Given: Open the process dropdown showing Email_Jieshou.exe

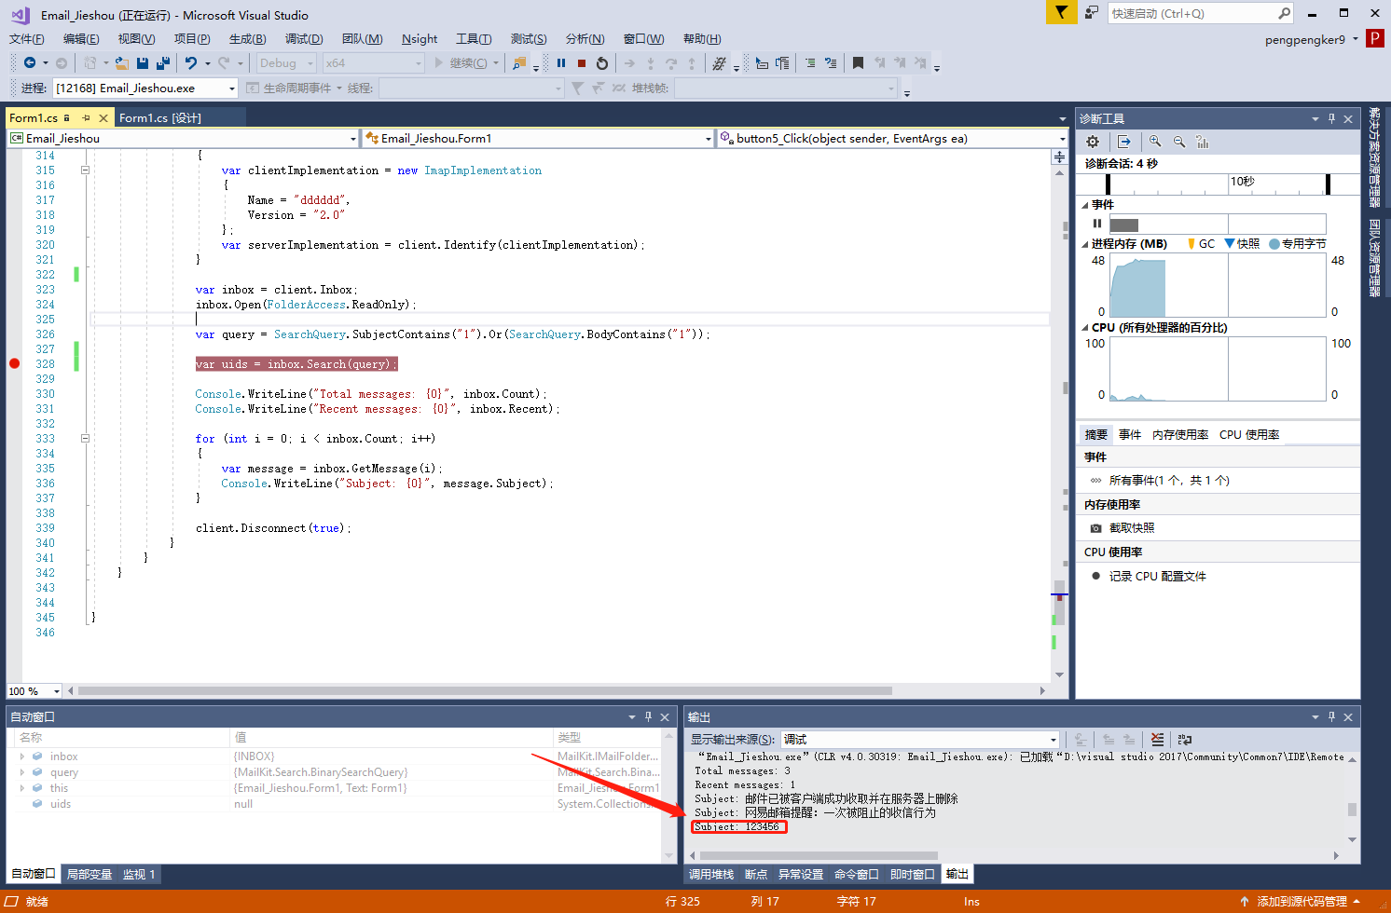Looking at the screenshot, I should point(232,88).
